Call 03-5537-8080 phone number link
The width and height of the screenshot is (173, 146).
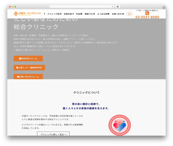[147, 17]
